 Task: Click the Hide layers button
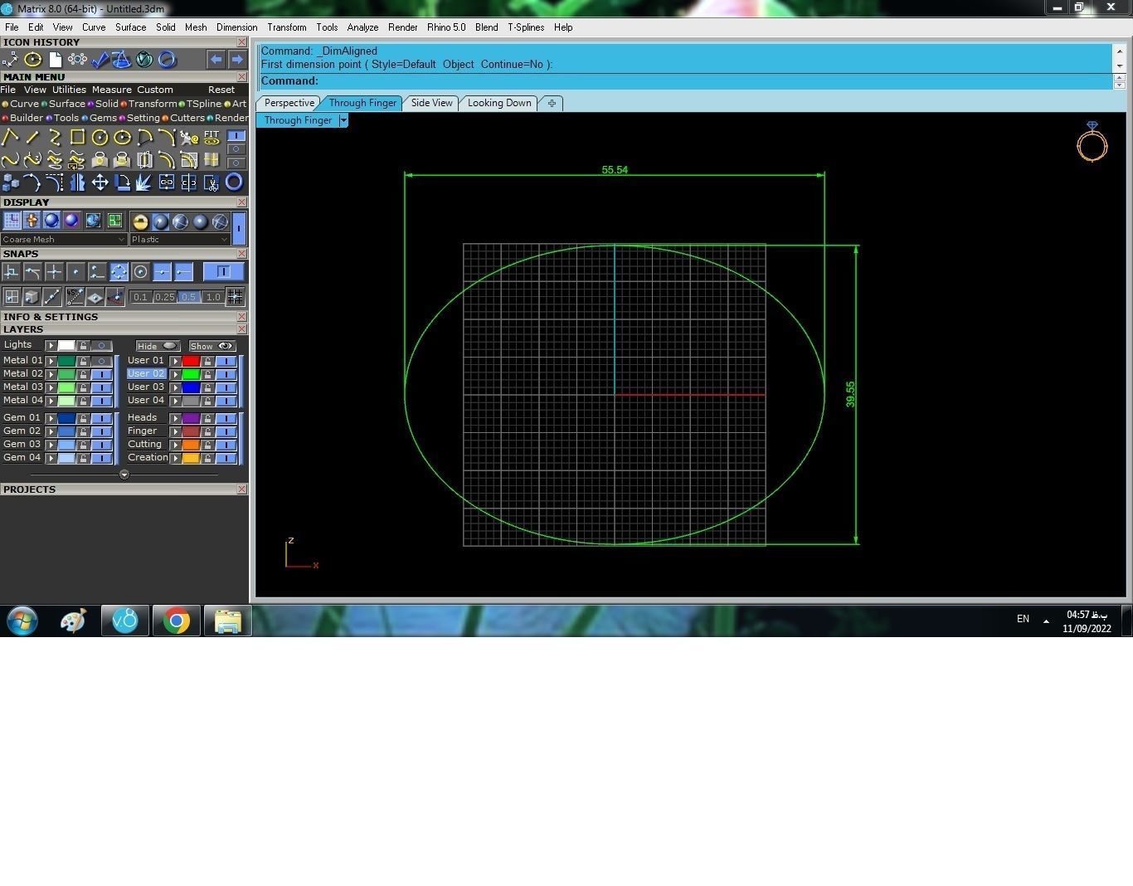click(x=157, y=346)
